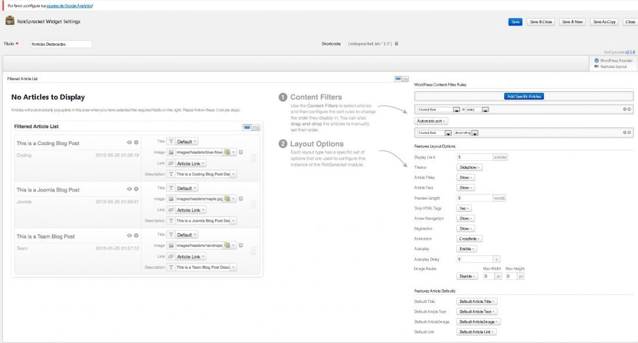Click the Save As Copy button
Viewport: 638px width, 343px height.
point(604,21)
